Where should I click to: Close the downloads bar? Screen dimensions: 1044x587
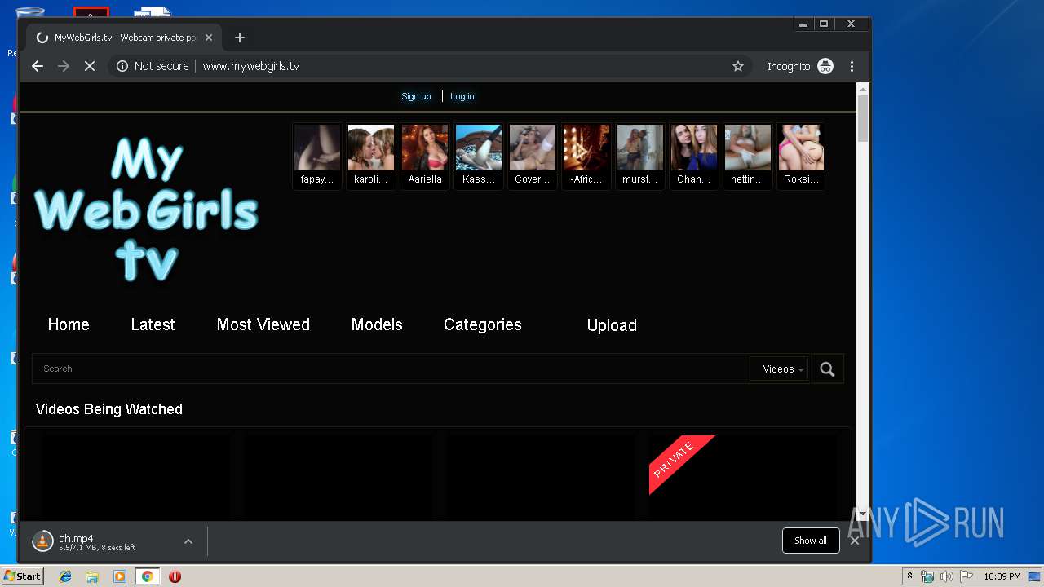pos(855,541)
